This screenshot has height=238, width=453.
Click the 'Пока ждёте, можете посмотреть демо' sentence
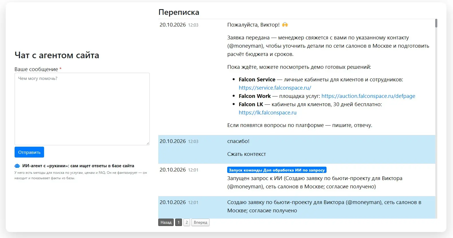[x=299, y=67]
